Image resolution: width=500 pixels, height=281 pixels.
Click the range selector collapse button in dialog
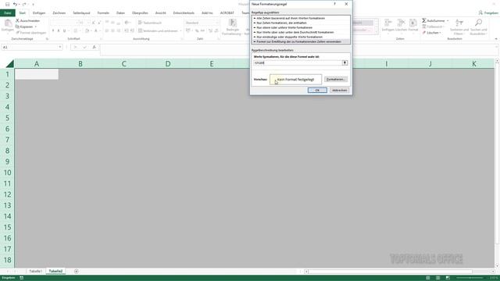[x=345, y=62]
